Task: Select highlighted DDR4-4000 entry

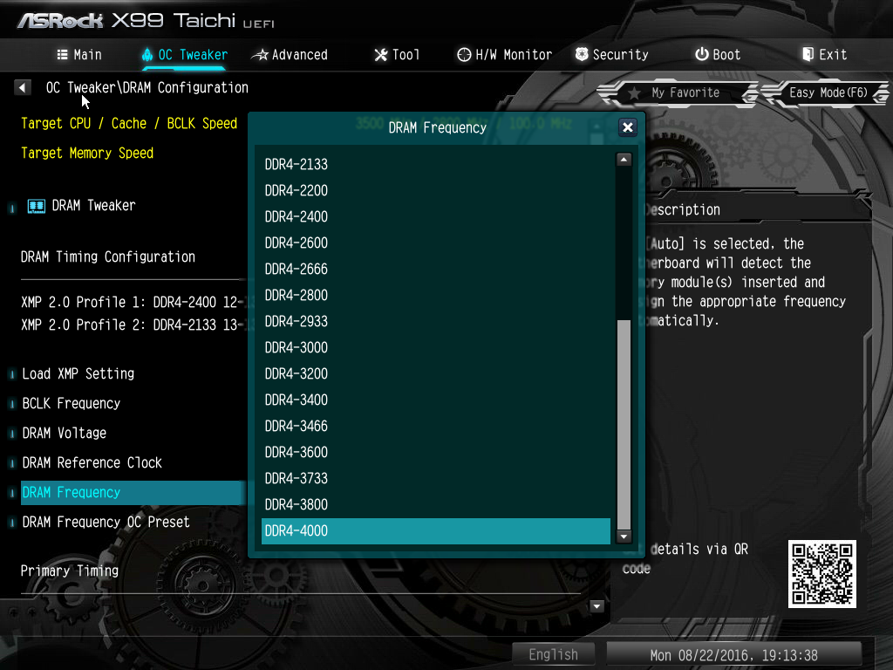Action: pyautogui.click(x=436, y=531)
